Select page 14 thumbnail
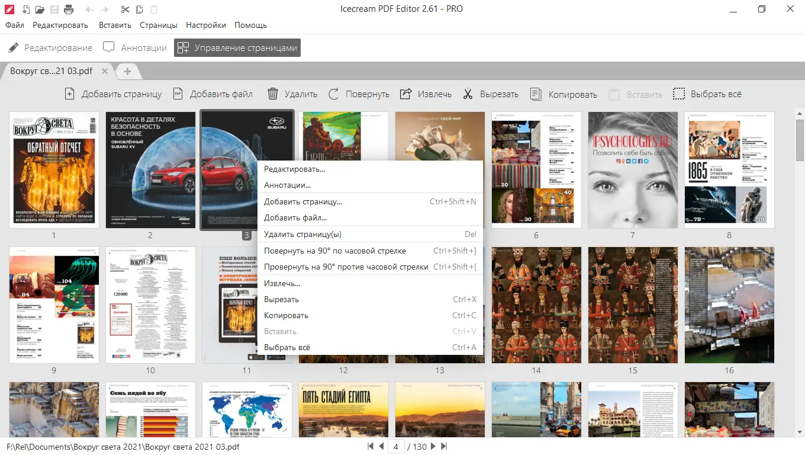This screenshot has height=455, width=805. (536, 305)
